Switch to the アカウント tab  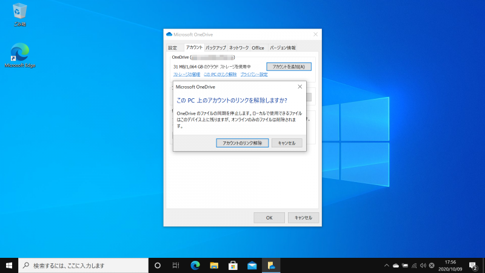[x=194, y=47]
